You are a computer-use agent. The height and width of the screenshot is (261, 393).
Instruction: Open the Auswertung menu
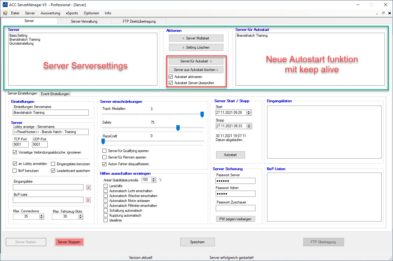pyautogui.click(x=50, y=13)
